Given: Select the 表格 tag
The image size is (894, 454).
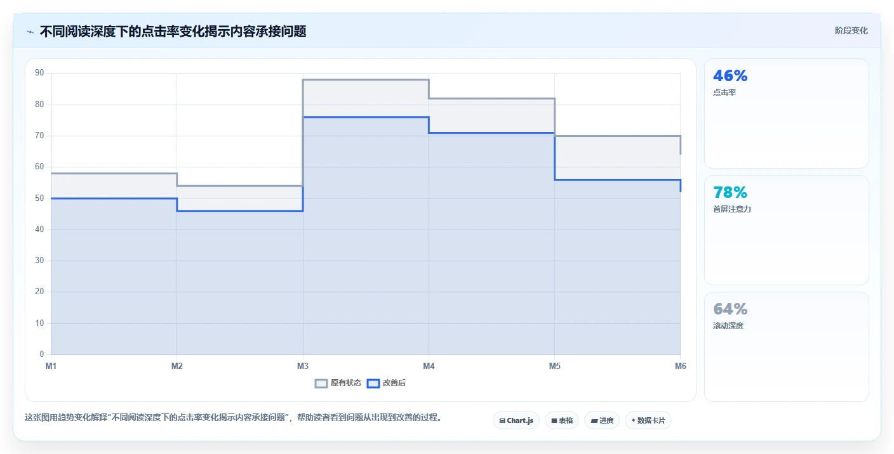Looking at the screenshot, I should pyautogui.click(x=562, y=420).
